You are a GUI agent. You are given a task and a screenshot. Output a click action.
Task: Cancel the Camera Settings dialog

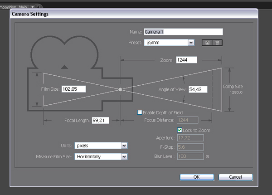point(235,177)
